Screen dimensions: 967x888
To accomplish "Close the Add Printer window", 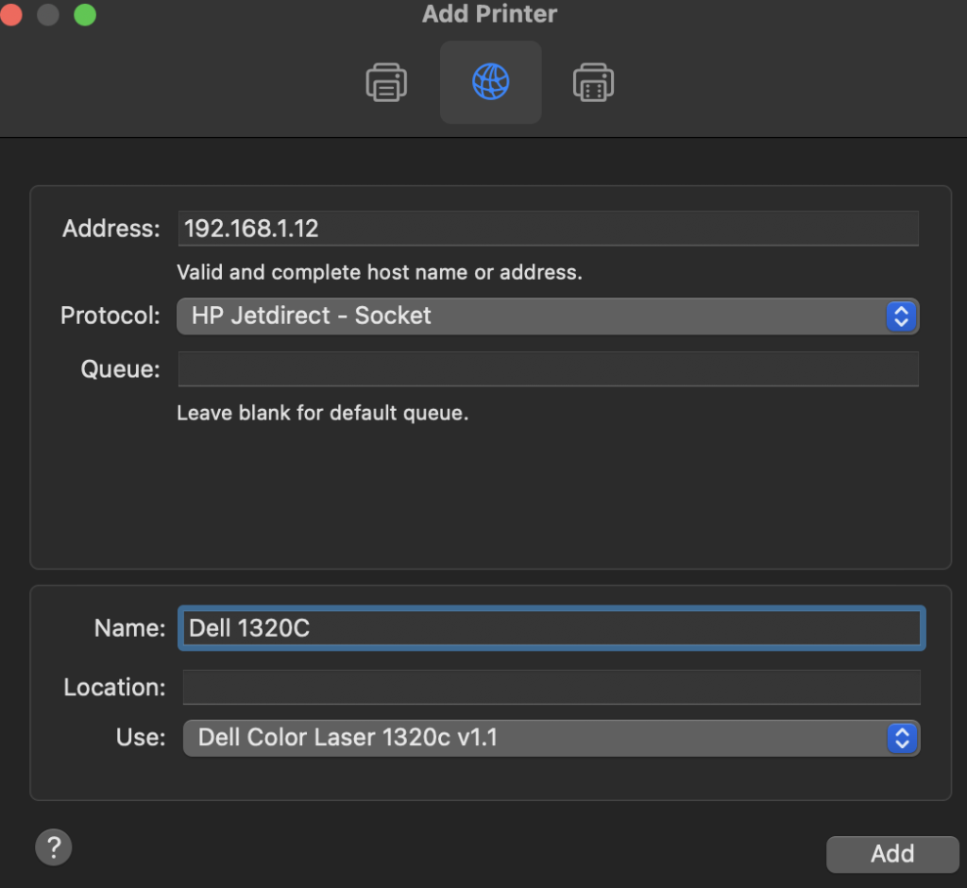I will pyautogui.click(x=10, y=15).
